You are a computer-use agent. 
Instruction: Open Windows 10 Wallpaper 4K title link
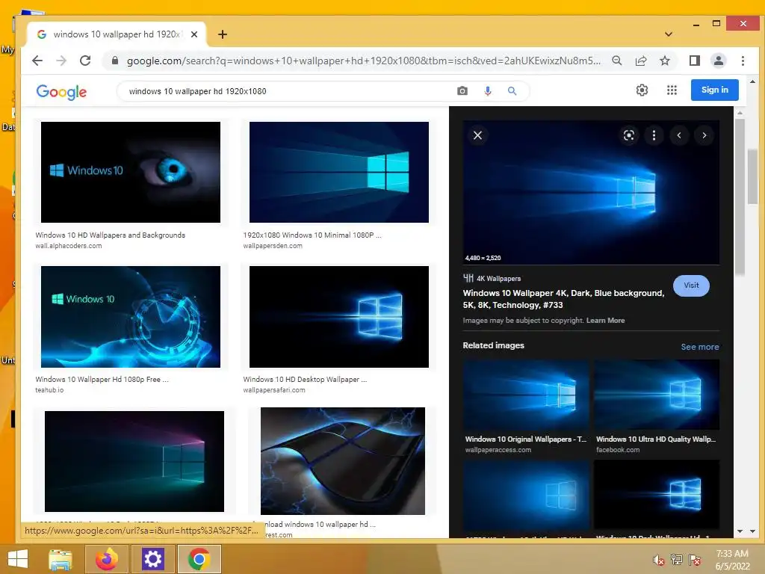563,299
